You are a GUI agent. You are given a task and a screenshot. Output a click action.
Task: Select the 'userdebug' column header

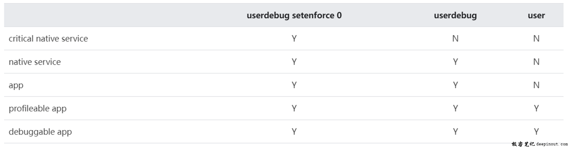(455, 16)
